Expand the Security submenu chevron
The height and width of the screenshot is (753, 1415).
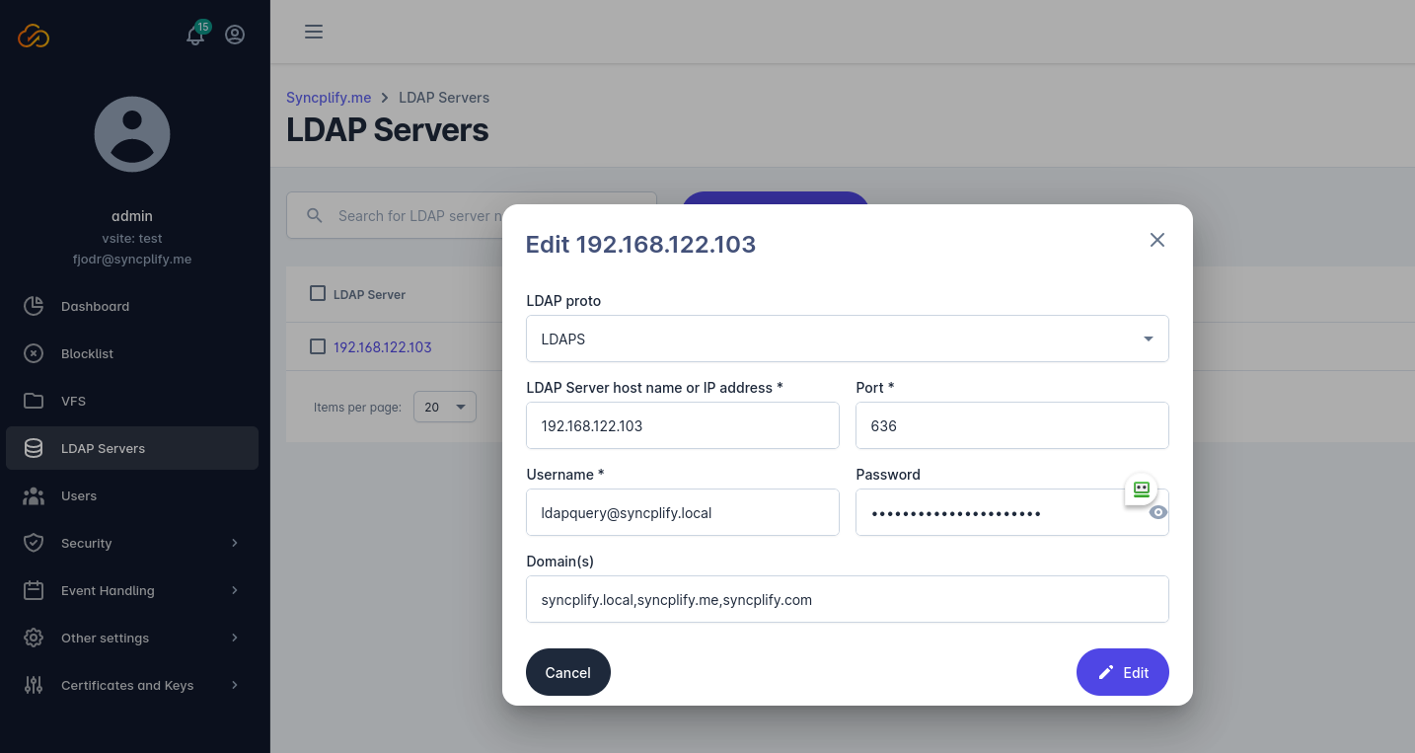235,543
